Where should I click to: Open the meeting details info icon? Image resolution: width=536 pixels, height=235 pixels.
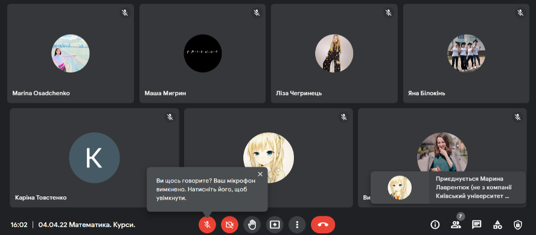coord(435,225)
